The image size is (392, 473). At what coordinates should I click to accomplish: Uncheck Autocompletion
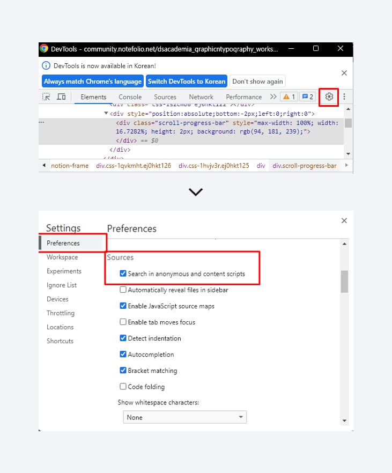point(123,354)
